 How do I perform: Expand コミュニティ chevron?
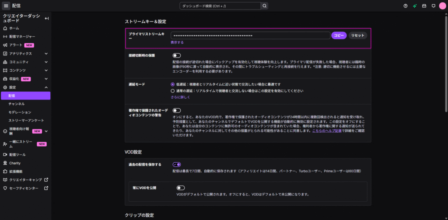click(46, 62)
